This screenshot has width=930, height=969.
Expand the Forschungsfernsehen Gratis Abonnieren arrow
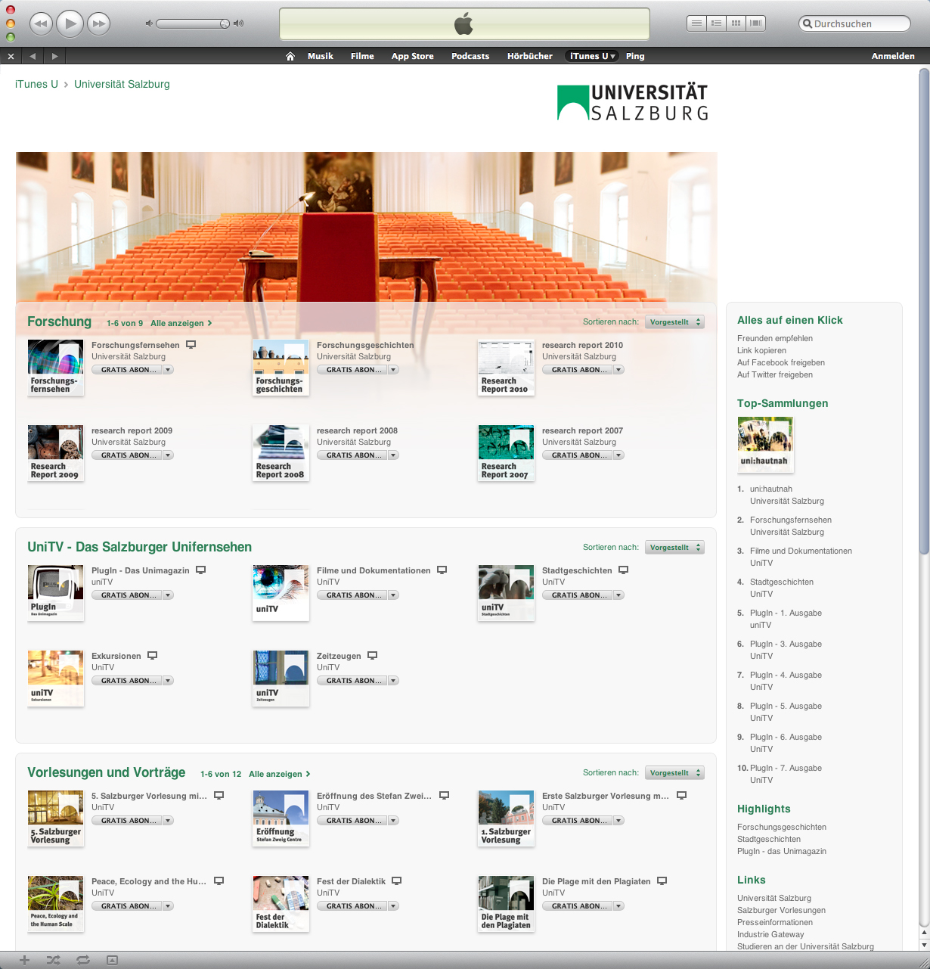[x=168, y=370]
